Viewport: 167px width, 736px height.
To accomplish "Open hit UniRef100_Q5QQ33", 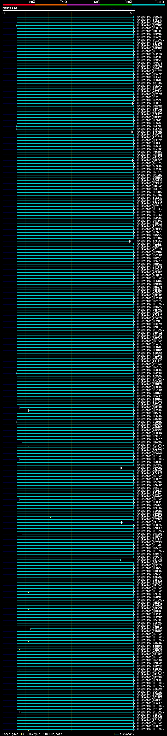I will tap(150, 17).
